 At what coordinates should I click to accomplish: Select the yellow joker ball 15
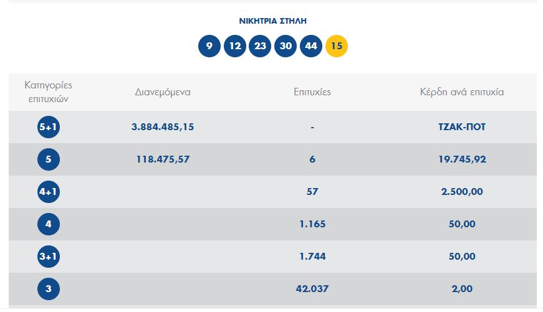click(336, 46)
